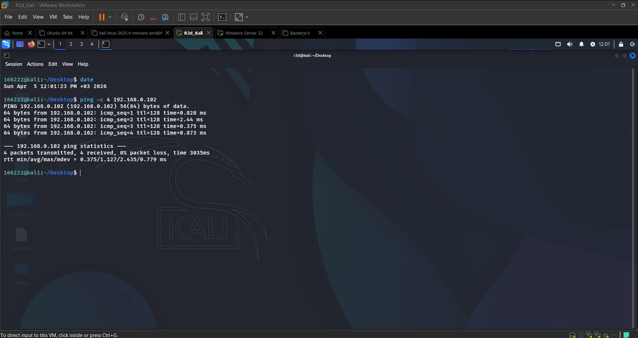638x338 pixels.
Task: Expand the terminal launcher dropdown arrow
Action: (x=49, y=44)
